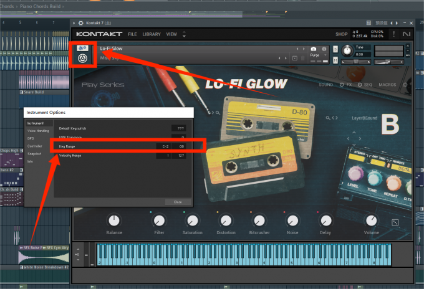Shift keyboard octave down arrow
This screenshot has width=424, height=289.
tap(78, 260)
